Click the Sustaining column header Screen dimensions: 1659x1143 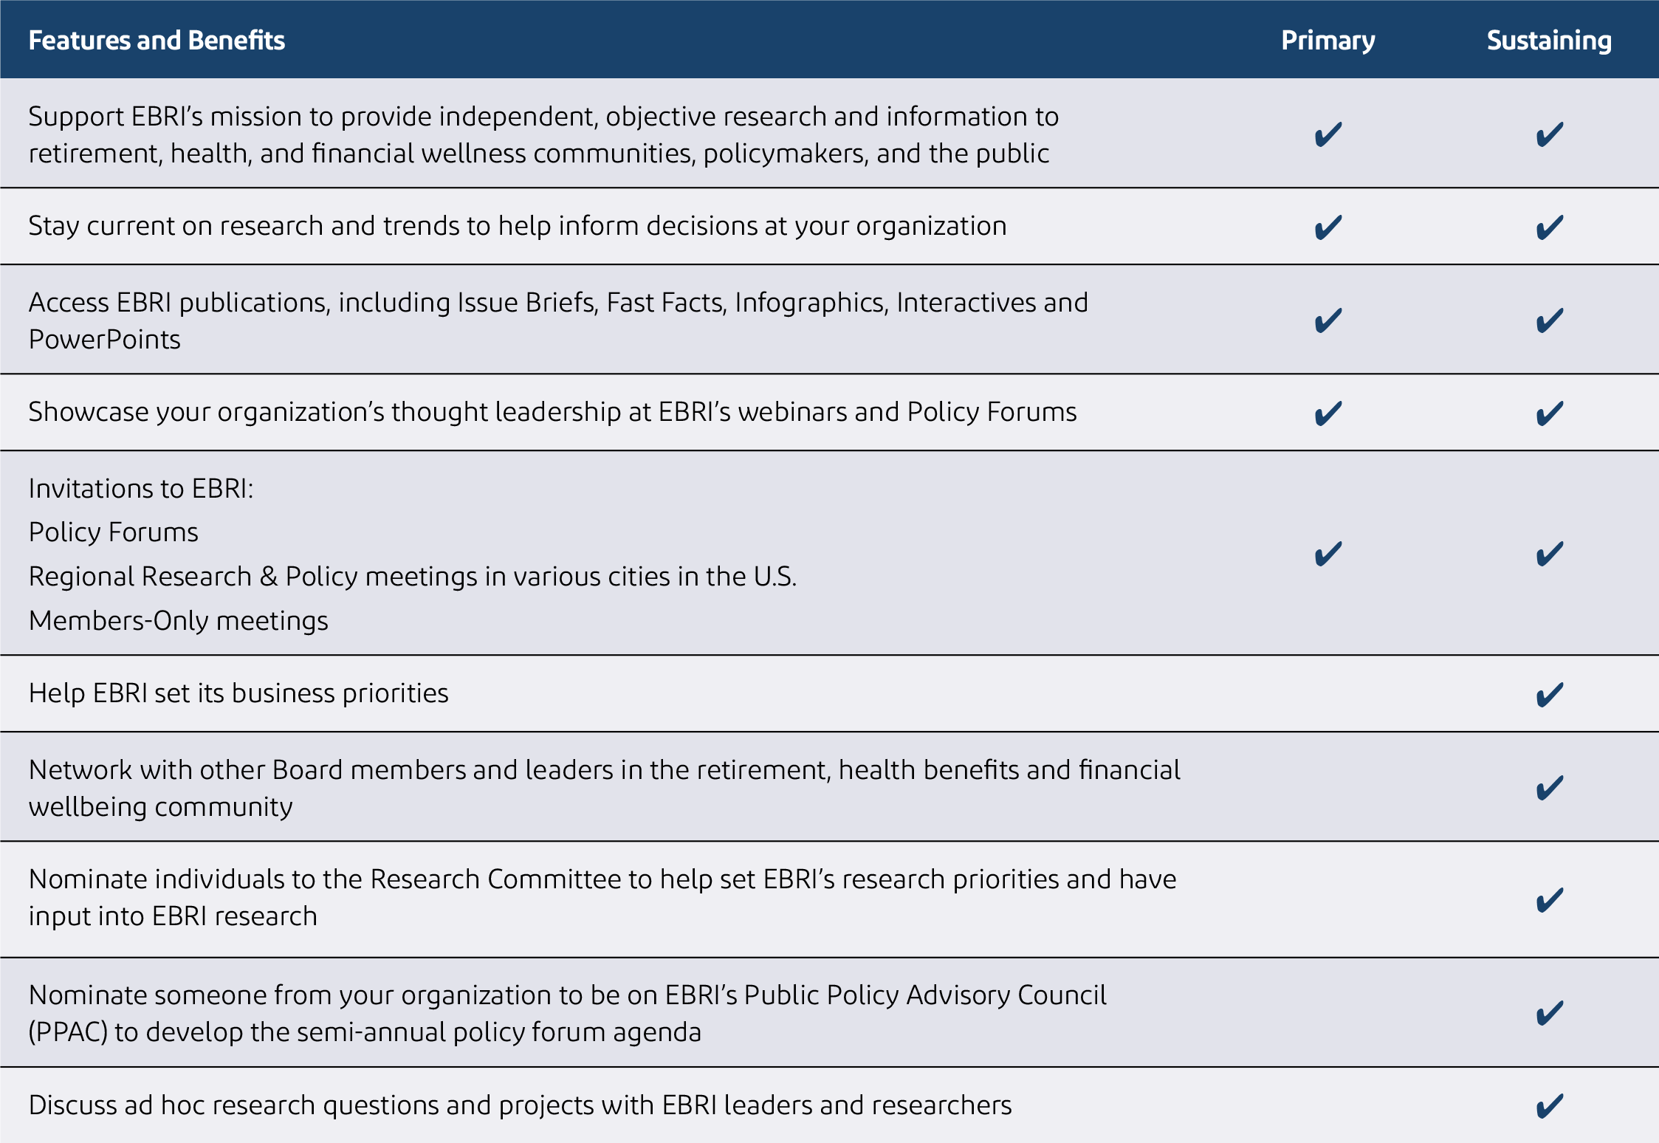(x=1548, y=40)
